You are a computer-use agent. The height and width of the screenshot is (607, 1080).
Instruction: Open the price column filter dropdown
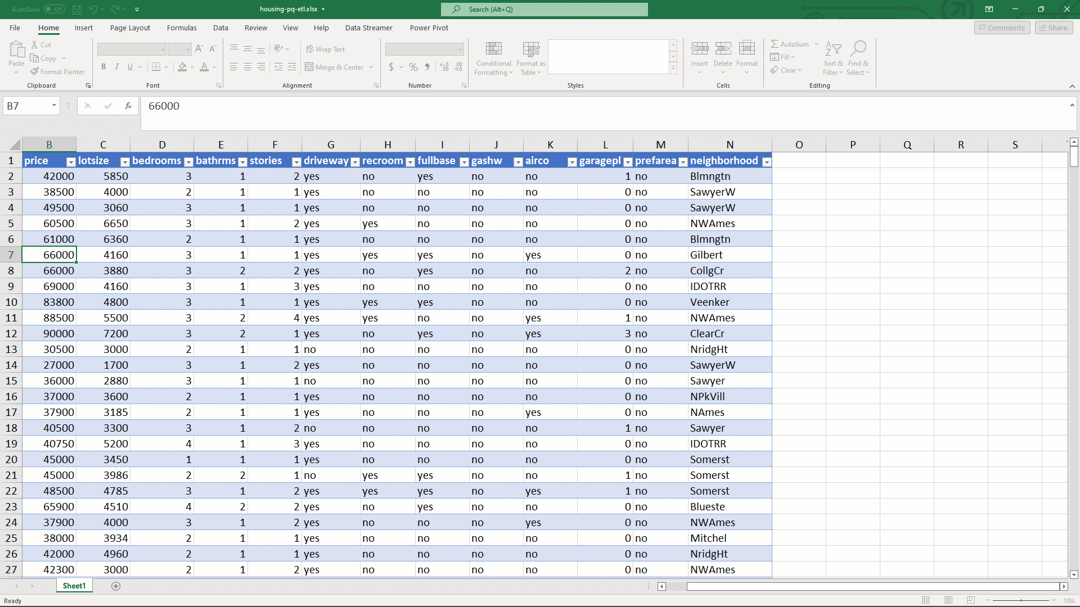(71, 162)
